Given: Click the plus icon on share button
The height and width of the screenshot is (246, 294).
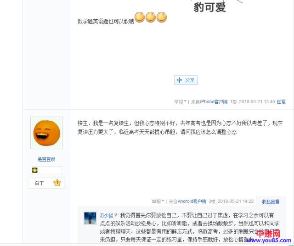Looking at the screenshot, I should pos(179,80).
